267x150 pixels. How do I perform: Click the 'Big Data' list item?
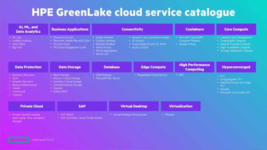pyautogui.click(x=17, y=47)
